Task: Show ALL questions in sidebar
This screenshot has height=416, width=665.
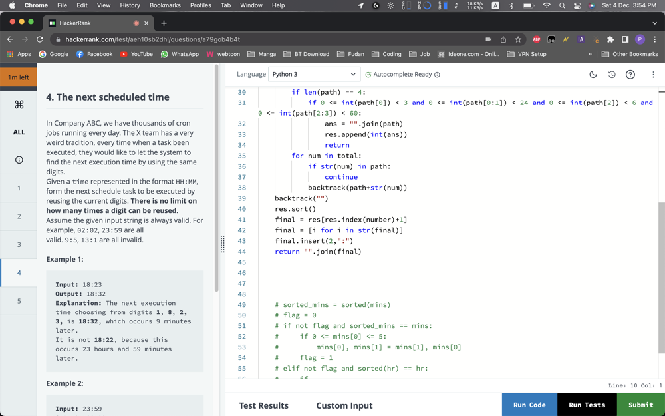Action: click(x=19, y=132)
